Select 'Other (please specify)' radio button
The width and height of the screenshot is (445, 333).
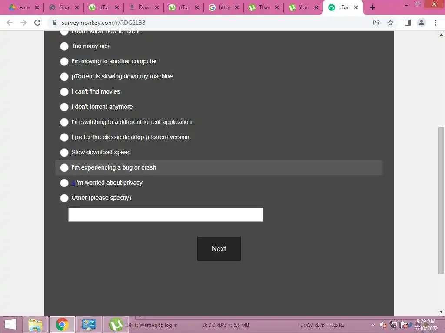64,198
